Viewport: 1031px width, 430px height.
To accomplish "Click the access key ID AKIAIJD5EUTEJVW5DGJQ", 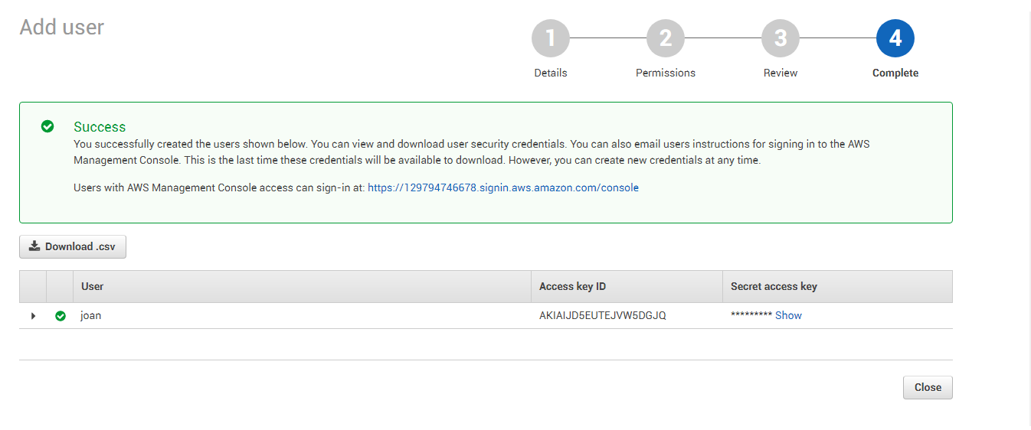I will pos(603,315).
